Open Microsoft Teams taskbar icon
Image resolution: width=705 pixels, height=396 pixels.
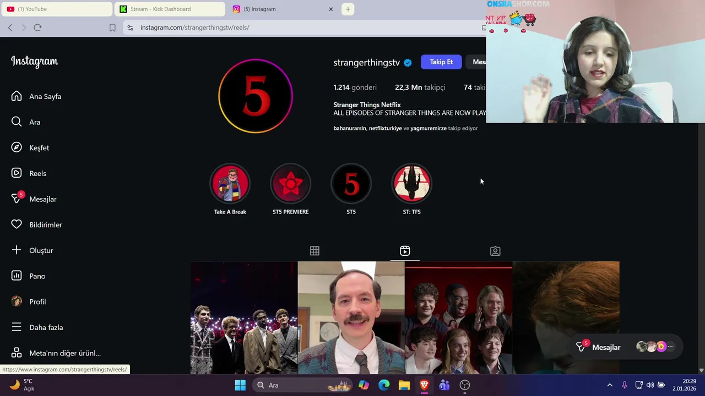[444, 385]
